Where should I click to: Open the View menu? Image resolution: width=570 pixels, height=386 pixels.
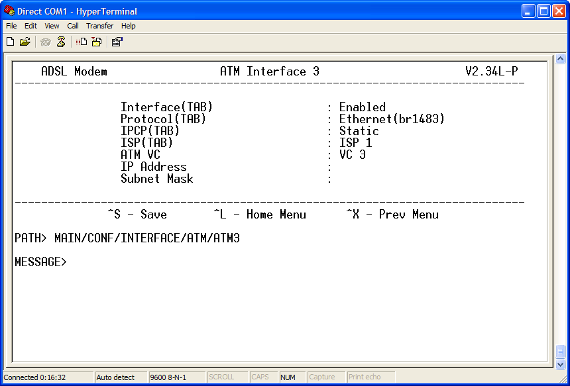tap(51, 26)
